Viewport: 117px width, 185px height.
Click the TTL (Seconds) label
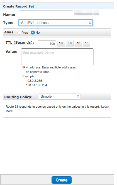point(20,43)
